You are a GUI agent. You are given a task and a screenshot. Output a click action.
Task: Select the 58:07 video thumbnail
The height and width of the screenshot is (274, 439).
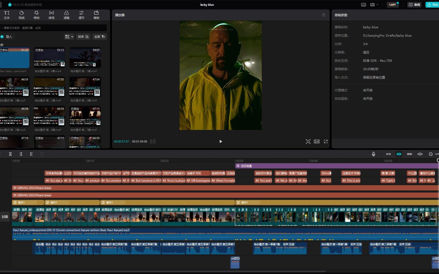click(x=85, y=58)
